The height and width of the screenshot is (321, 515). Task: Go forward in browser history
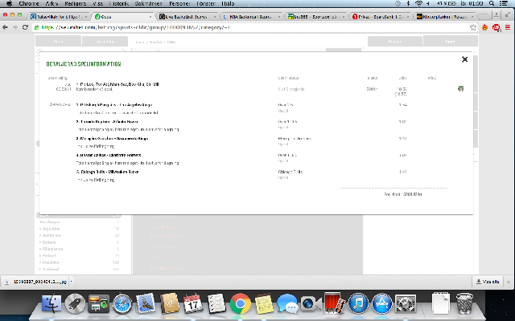[x=15, y=27]
